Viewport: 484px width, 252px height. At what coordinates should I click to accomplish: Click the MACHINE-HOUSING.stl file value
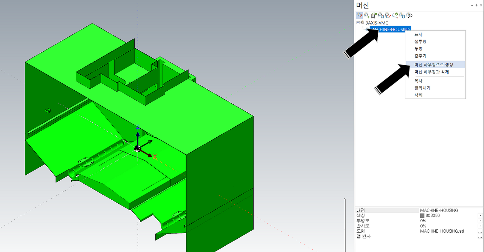coord(442,231)
